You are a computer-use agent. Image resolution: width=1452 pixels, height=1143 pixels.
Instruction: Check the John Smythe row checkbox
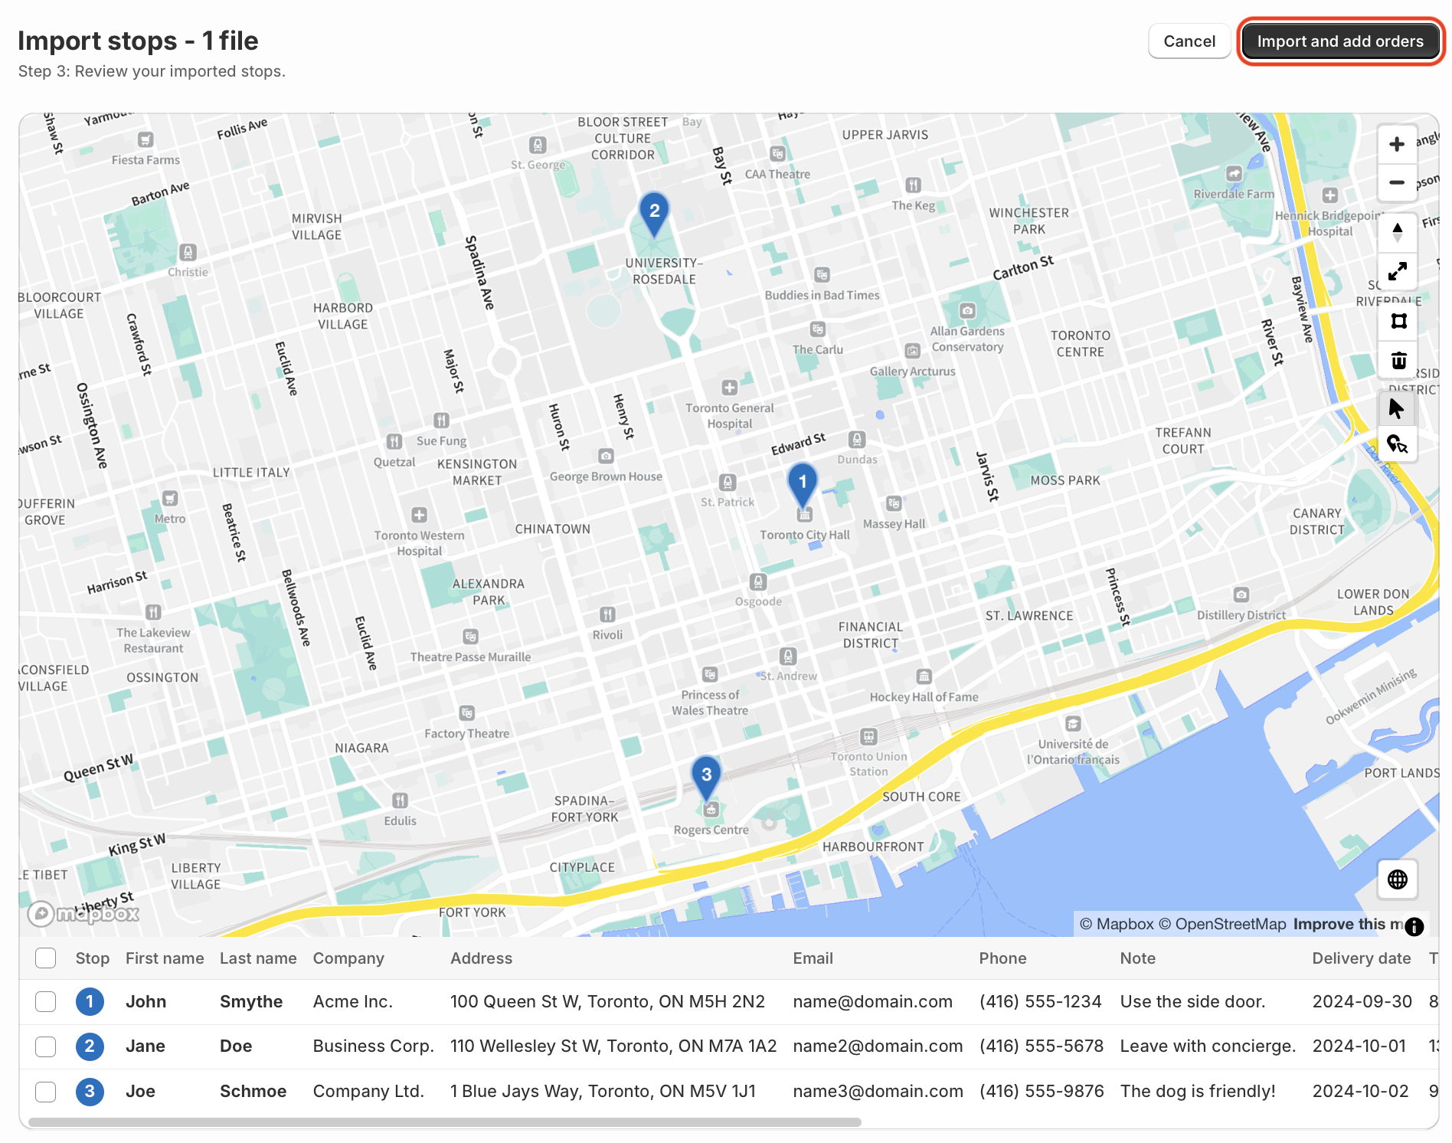coord(46,1001)
